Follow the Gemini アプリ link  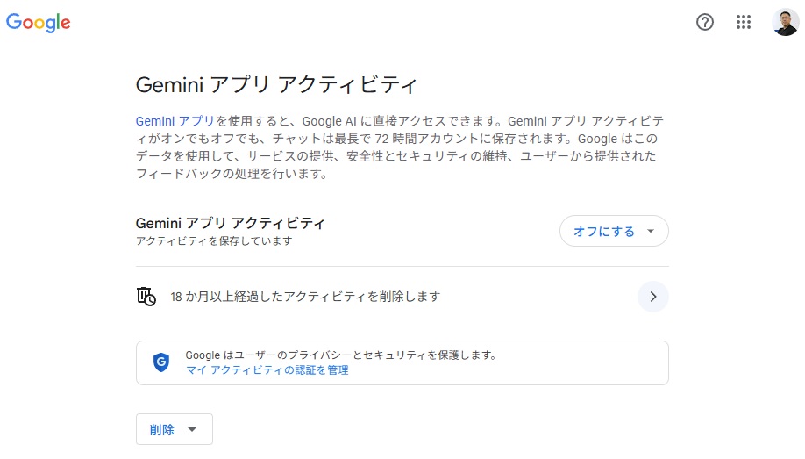tap(175, 121)
